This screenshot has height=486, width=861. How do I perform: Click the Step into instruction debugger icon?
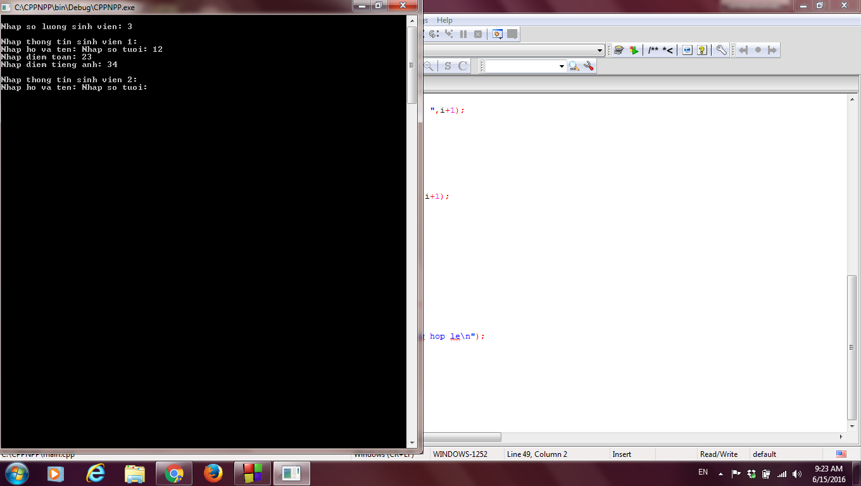tap(449, 34)
